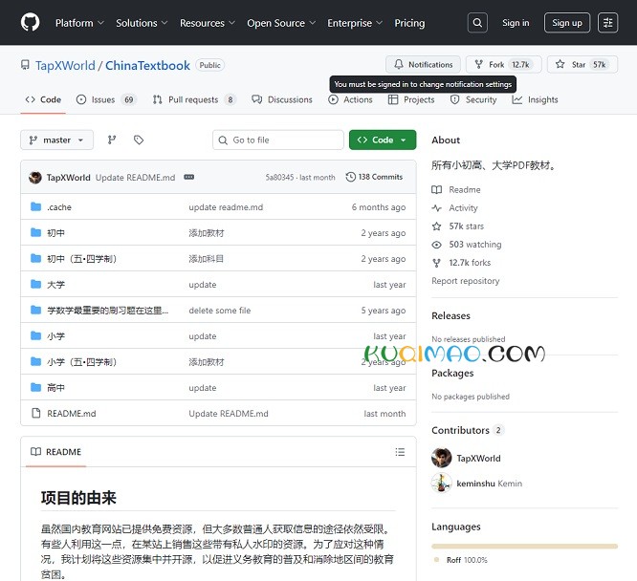Focus the Go to file search field
Image resolution: width=637 pixels, height=581 pixels.
[278, 140]
